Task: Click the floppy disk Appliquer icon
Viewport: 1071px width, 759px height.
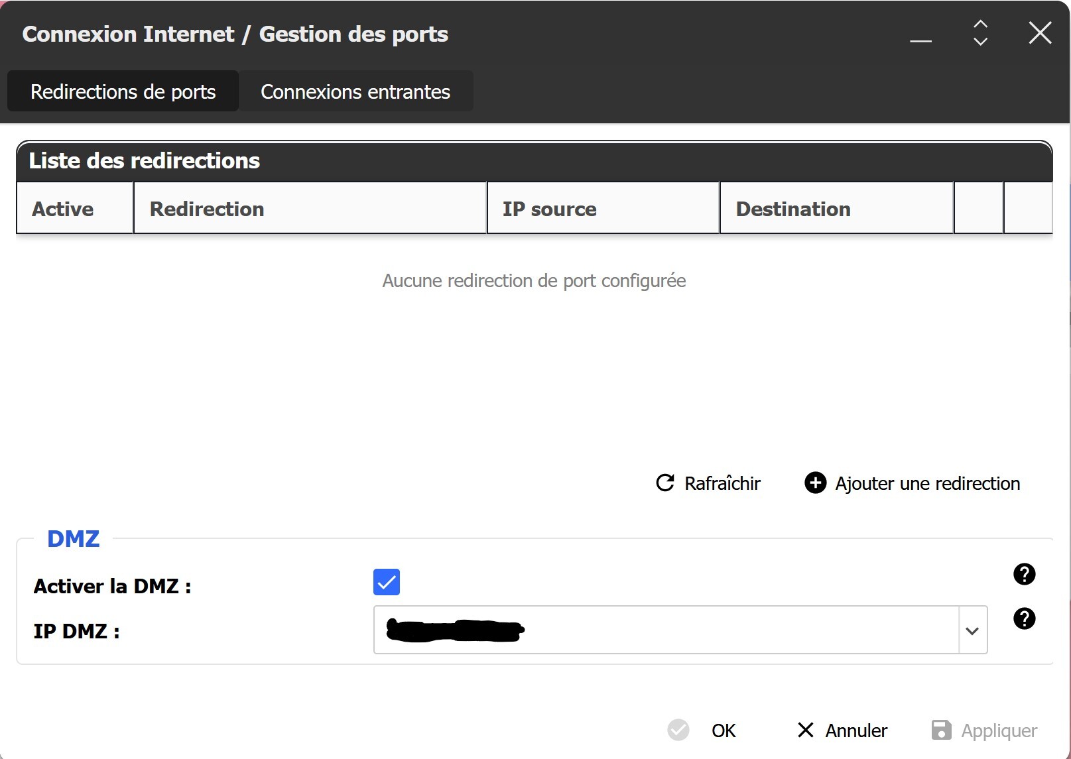Action: (941, 730)
